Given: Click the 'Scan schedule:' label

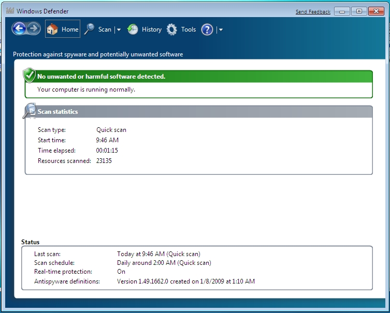Looking at the screenshot, I should (x=54, y=263).
